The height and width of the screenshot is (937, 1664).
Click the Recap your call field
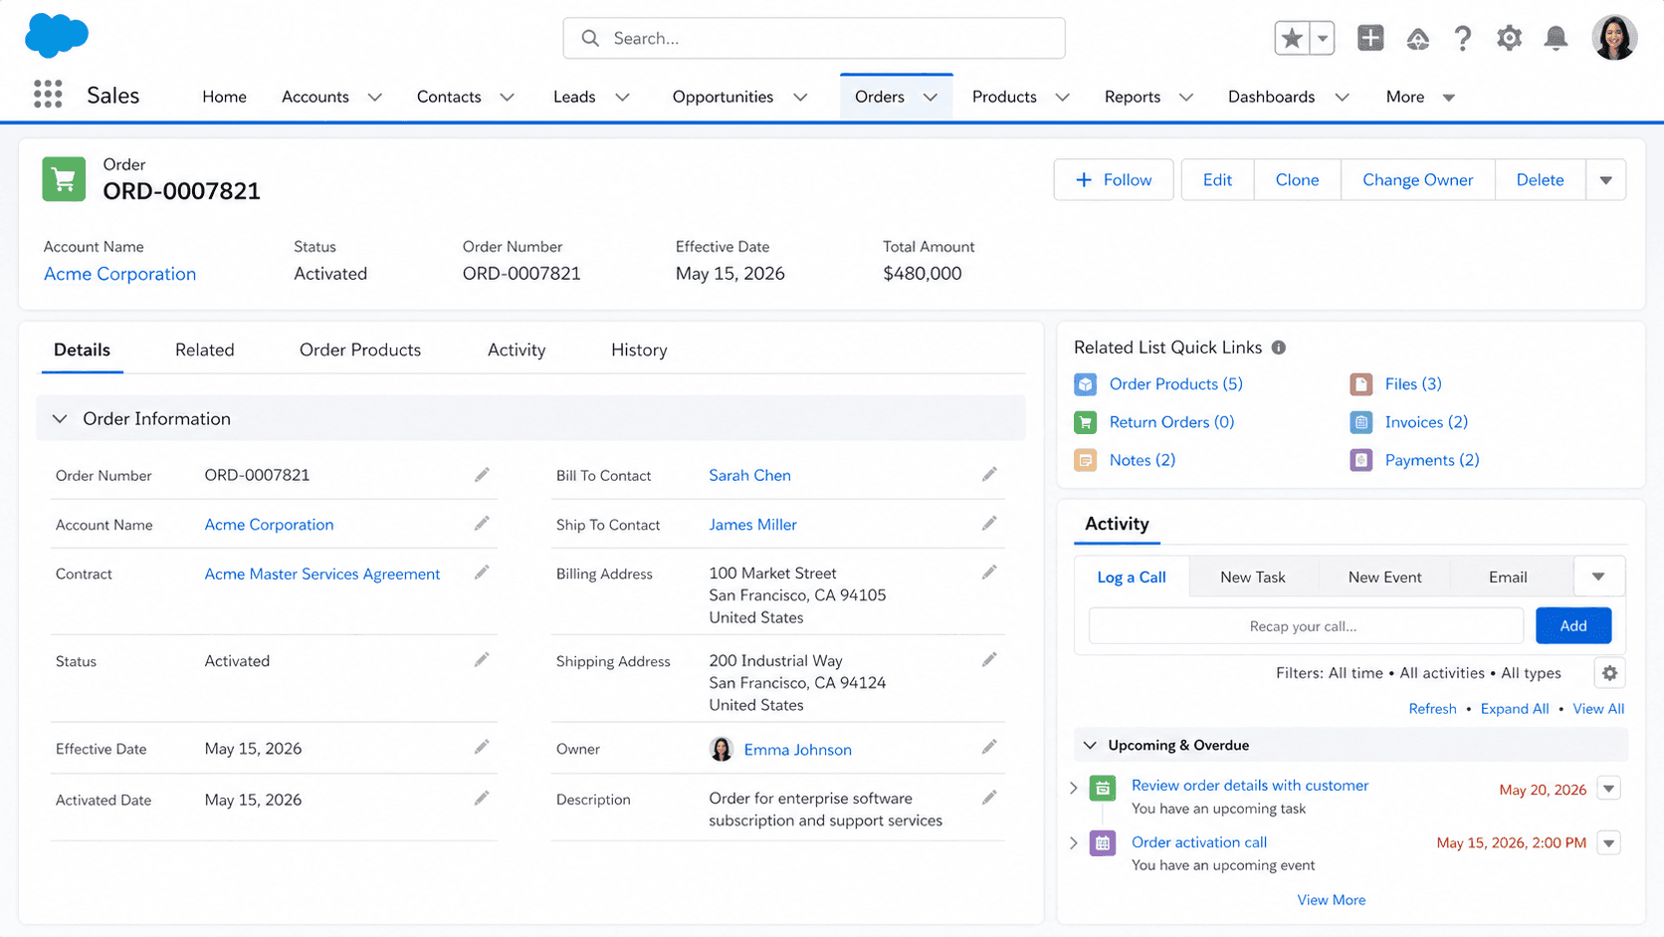1306,625
